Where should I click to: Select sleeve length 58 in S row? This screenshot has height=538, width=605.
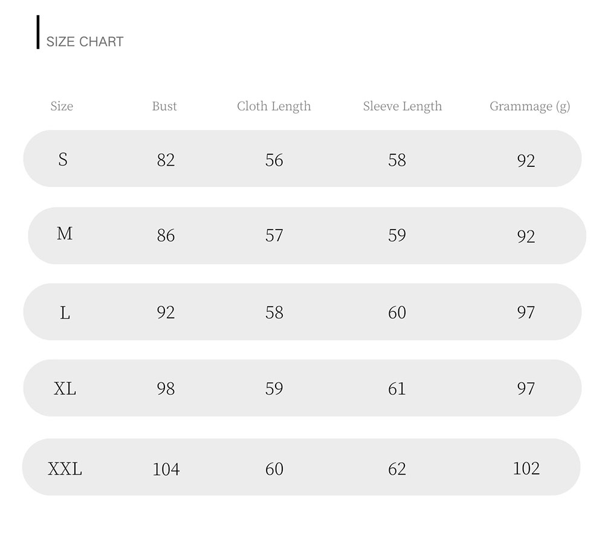(397, 160)
